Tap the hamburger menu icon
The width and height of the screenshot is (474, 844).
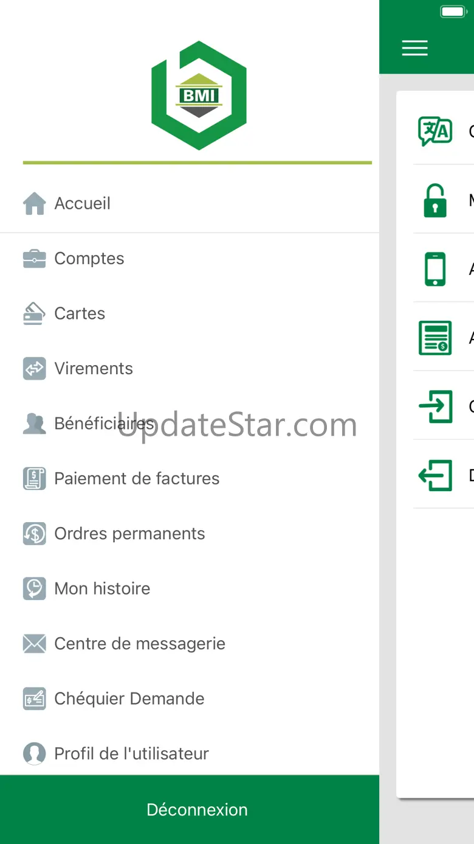click(x=415, y=48)
